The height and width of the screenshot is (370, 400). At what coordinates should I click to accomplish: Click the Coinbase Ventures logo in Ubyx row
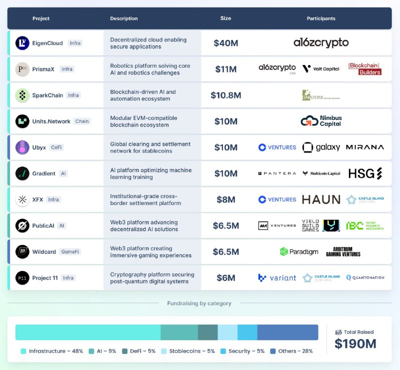pyautogui.click(x=277, y=147)
